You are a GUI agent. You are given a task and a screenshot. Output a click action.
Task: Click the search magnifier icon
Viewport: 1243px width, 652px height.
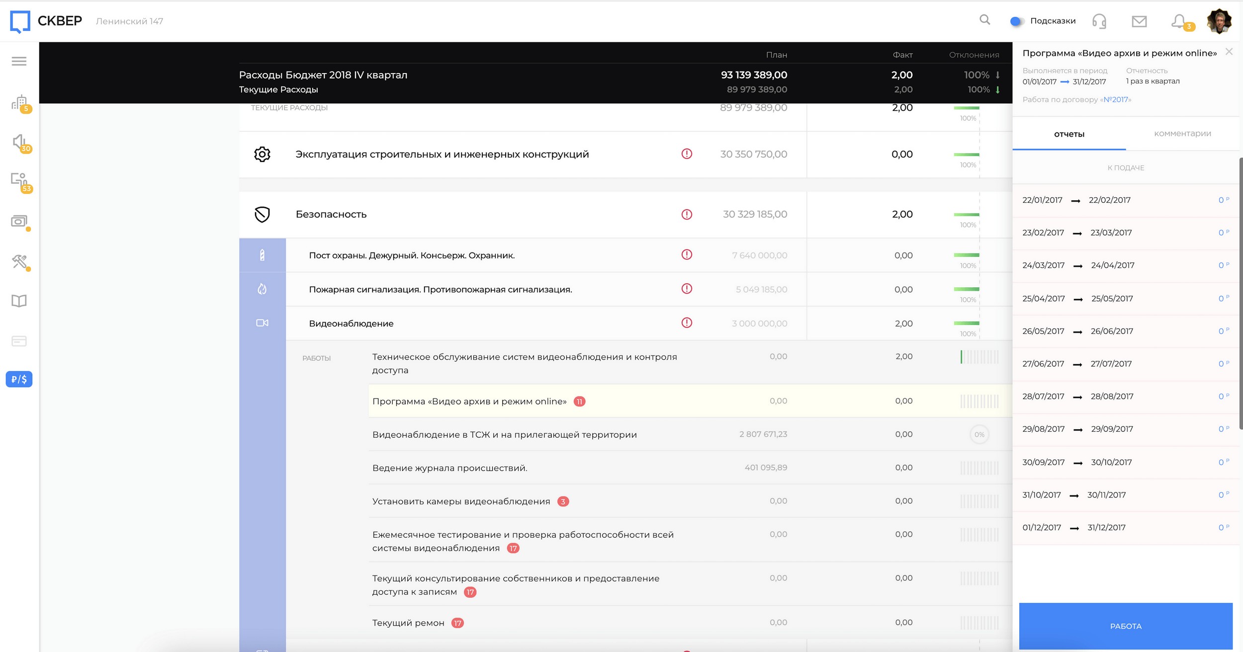984,20
